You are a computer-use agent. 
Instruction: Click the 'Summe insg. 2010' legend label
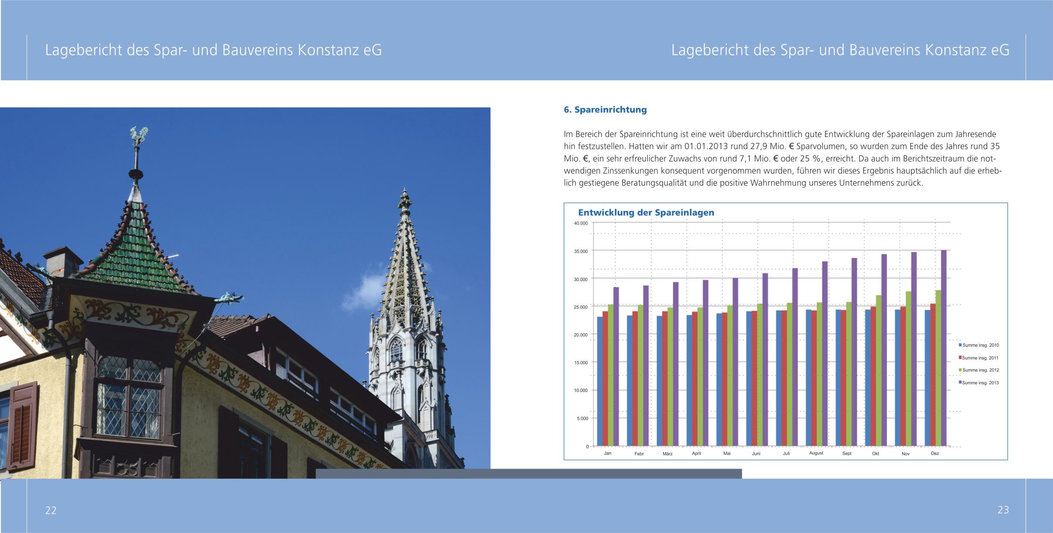coord(981,345)
